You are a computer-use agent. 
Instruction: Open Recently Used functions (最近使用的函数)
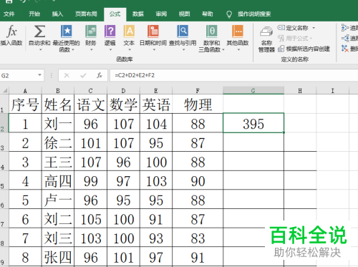pos(66,39)
